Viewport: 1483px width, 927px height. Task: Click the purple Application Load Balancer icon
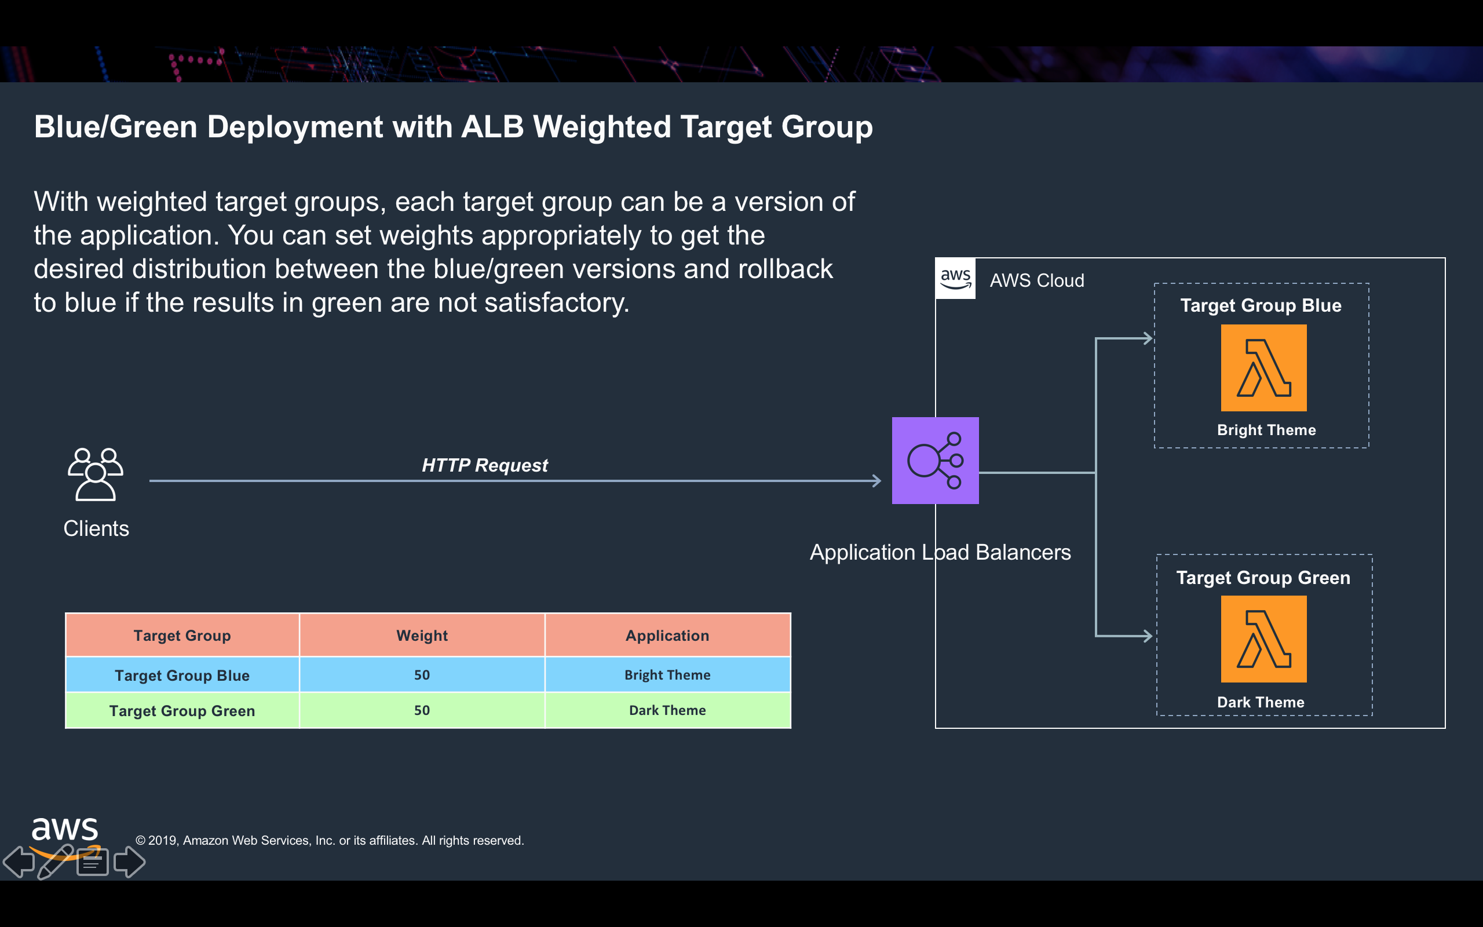click(x=934, y=461)
